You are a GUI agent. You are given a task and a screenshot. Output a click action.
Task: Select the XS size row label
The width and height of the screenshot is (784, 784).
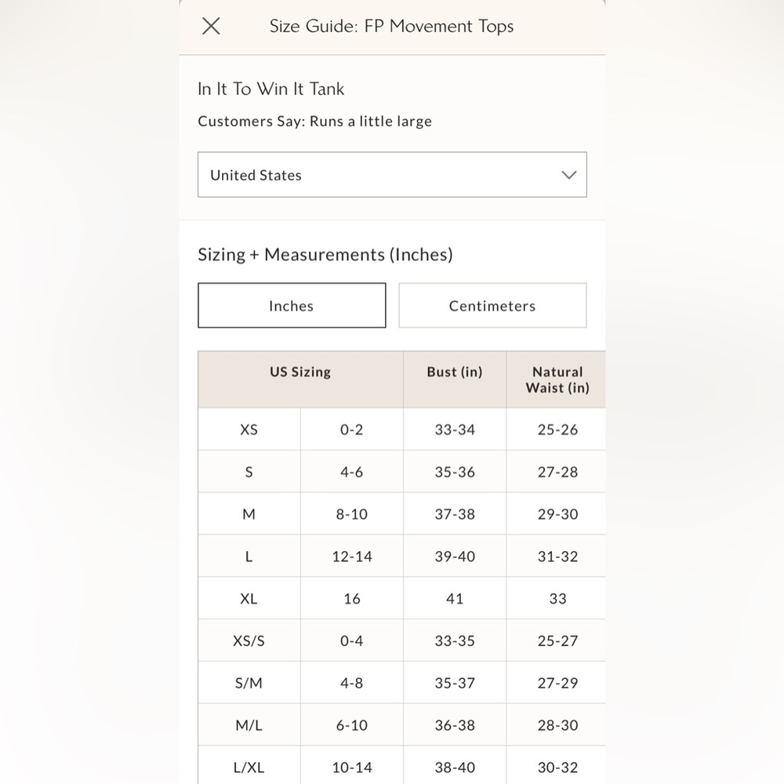coord(249,430)
